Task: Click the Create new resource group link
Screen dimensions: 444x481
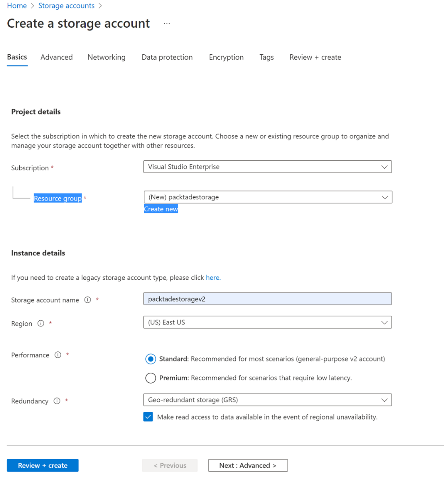Action: (x=161, y=209)
